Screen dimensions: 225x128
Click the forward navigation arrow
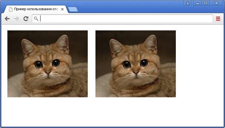pos(16,19)
